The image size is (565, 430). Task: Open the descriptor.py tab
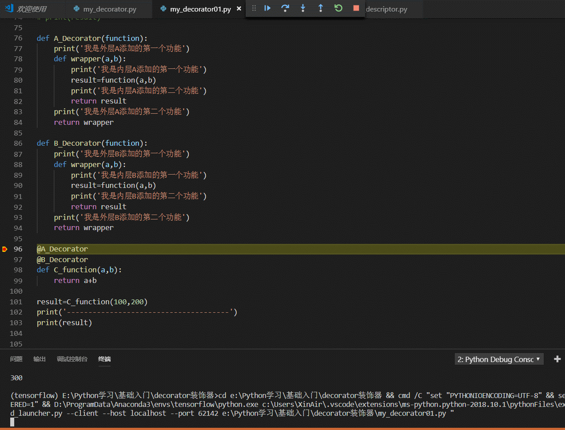pos(386,9)
